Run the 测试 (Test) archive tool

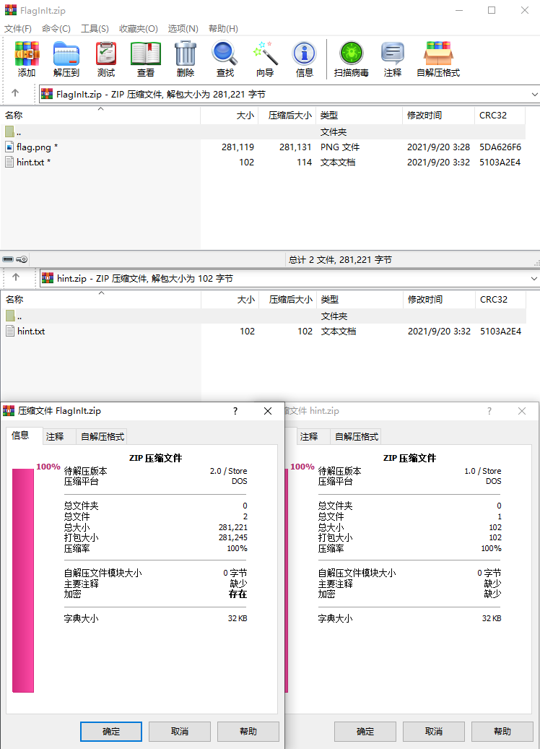tap(106, 59)
